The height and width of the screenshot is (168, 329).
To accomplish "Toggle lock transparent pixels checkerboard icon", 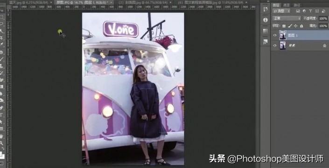I will (284, 26).
